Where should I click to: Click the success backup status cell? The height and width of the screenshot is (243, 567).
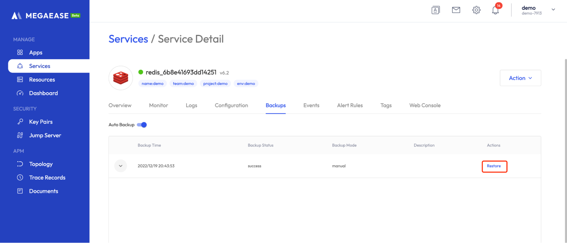(254, 166)
